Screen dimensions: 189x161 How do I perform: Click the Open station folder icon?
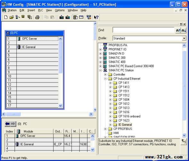pyautogui.click(x=12, y=17)
